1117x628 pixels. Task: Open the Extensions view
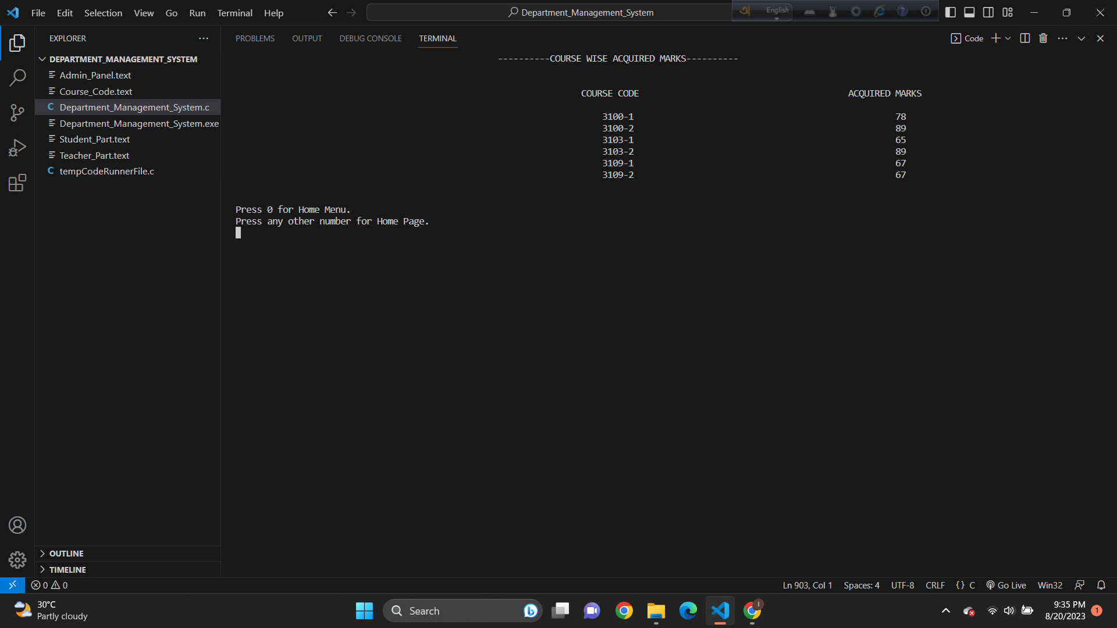click(17, 183)
